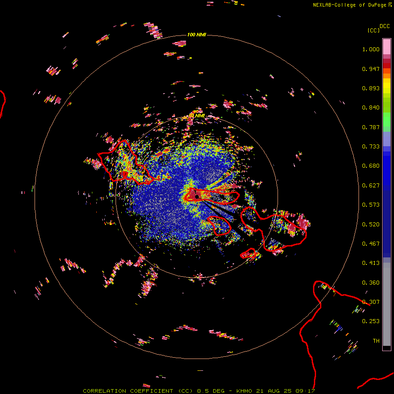This screenshot has height=394, width=394.
Task: Click the [CC] unit label by the legend
Action: click(x=373, y=30)
